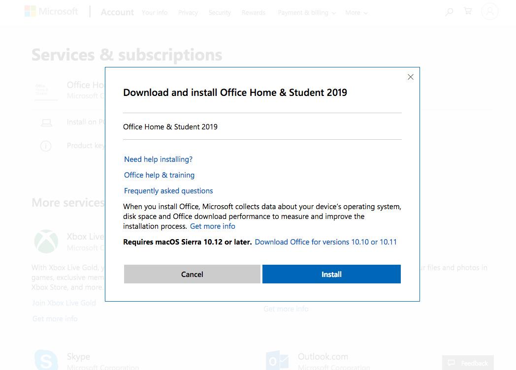Open Frequently asked questions link
516x370 pixels.
(x=168, y=191)
